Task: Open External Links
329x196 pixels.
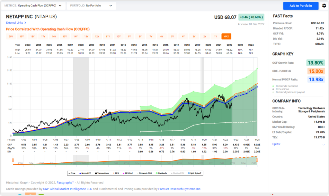Action: tap(14, 23)
